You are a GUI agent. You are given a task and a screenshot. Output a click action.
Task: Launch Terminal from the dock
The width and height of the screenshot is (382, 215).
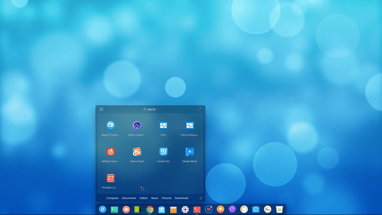[x=197, y=209]
